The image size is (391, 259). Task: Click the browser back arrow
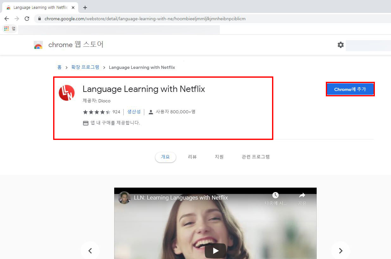[7, 19]
